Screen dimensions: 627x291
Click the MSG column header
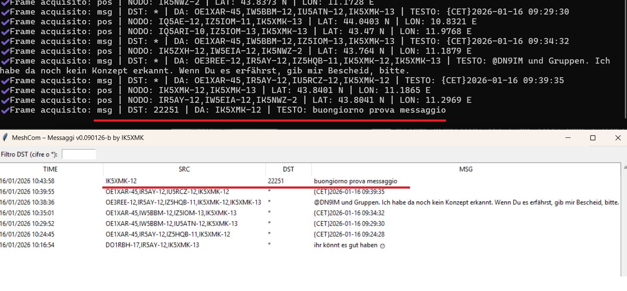click(466, 169)
